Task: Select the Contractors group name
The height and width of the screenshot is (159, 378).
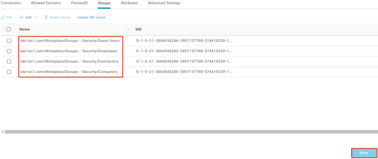Action: pos(70,61)
